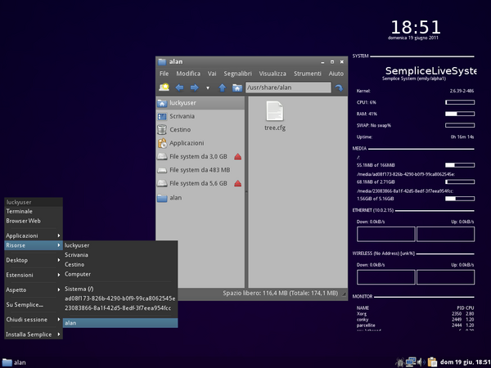
Task: Click the alan taskbar button
Action: [15, 361]
